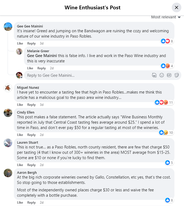Image resolution: width=184 pixels, height=206 pixels.
Task: Open emoji picker in reply box
Action: tap(161, 75)
